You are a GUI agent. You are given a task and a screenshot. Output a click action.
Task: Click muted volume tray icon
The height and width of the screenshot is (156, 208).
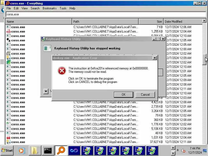pos(183,151)
